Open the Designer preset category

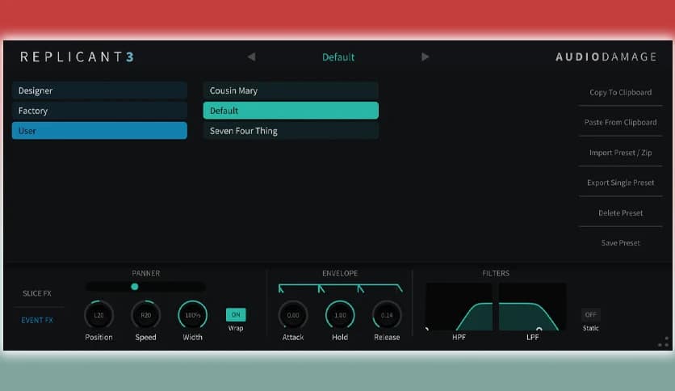99,90
